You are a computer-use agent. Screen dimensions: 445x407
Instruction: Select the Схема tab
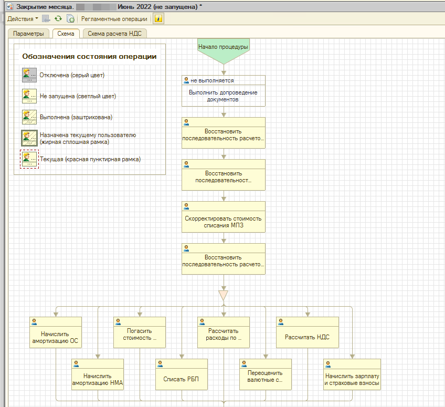pos(66,34)
